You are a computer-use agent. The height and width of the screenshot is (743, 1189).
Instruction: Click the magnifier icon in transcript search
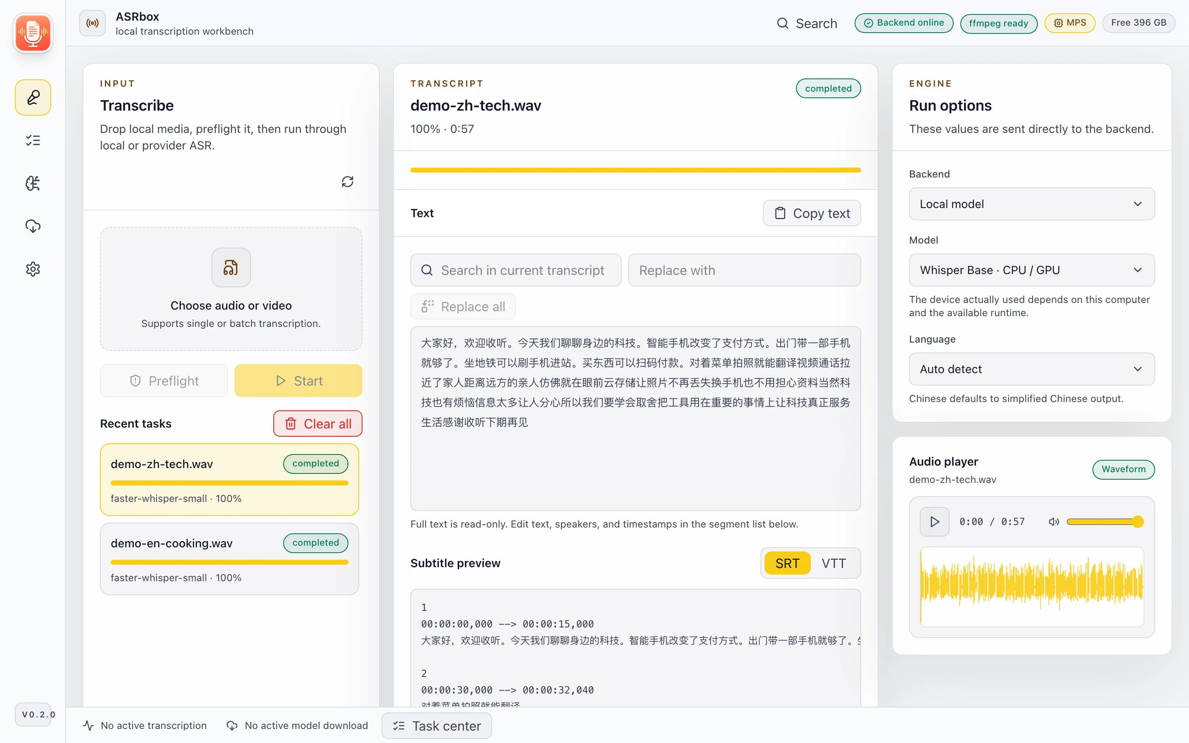[427, 270]
